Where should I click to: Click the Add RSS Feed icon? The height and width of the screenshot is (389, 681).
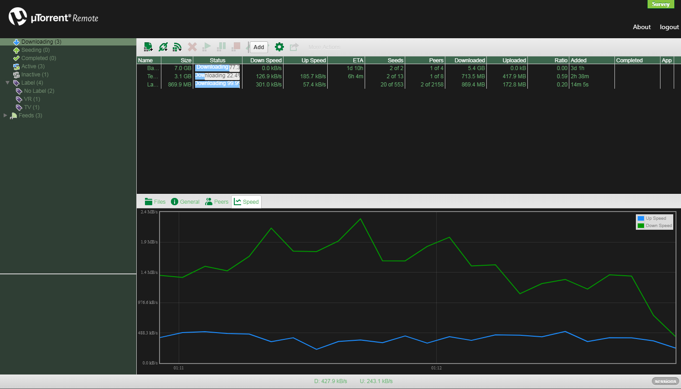coord(177,46)
